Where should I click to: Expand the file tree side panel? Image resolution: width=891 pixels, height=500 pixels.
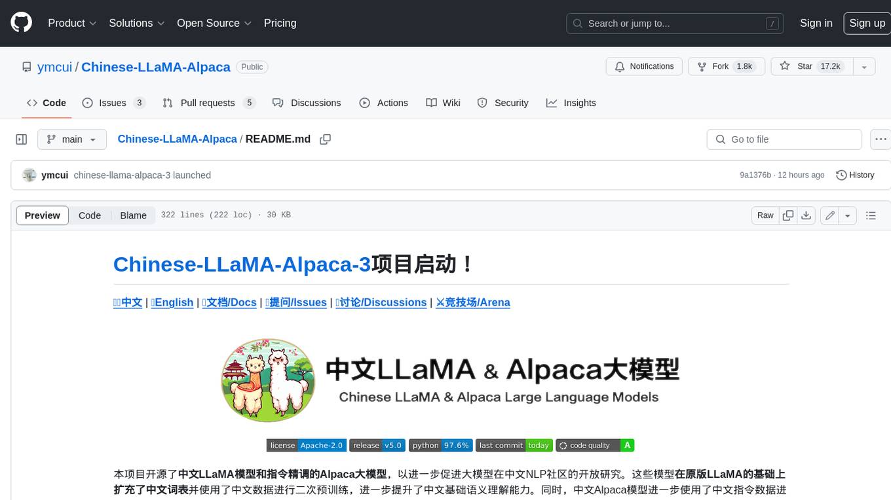coord(22,139)
